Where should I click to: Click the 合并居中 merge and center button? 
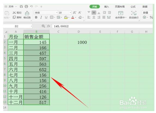121,15
